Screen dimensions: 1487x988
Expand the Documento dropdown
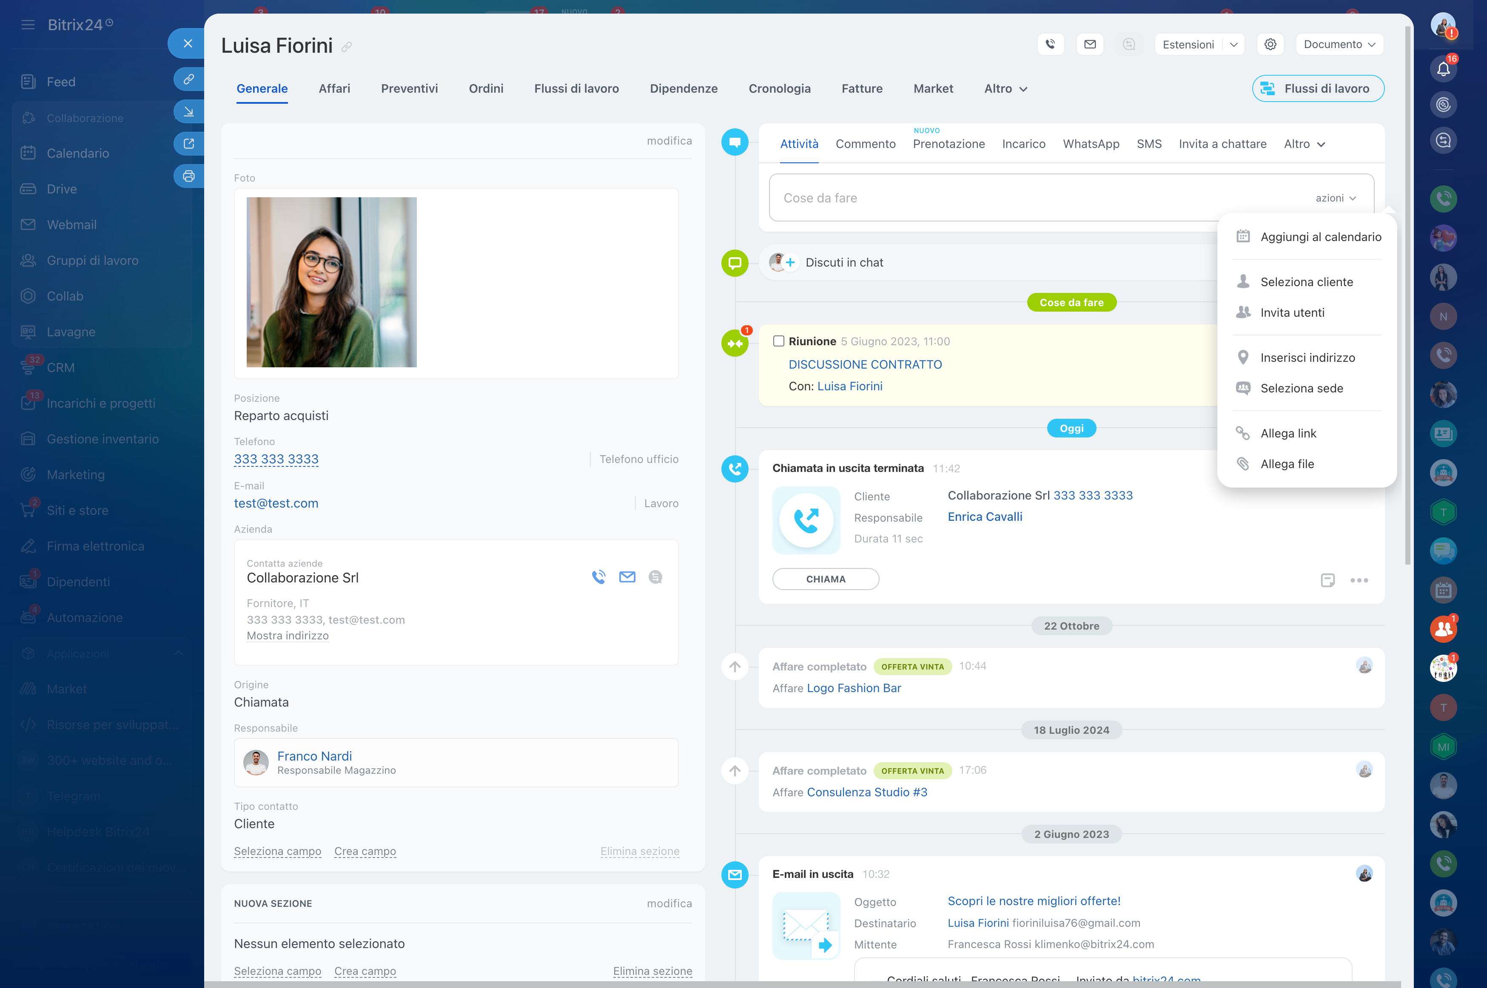[1339, 44]
